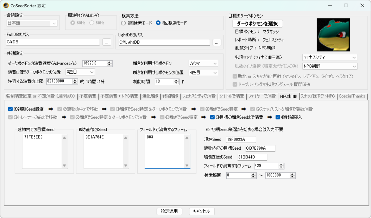Switch to 不定消費 tab
This screenshot has height=218, width=371.
tap(88, 96)
